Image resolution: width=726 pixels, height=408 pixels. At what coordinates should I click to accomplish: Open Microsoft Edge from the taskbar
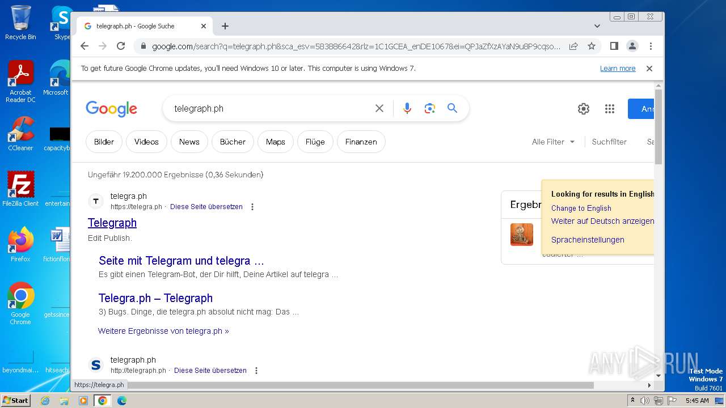tap(121, 401)
